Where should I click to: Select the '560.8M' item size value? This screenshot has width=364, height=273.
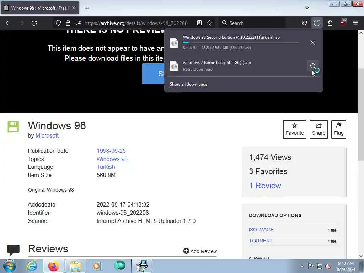coord(106,175)
